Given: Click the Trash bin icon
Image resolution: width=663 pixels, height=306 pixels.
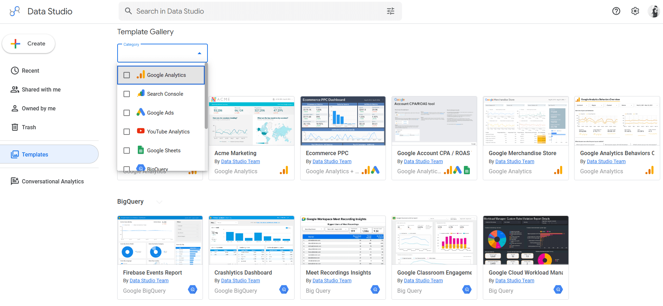Looking at the screenshot, I should (15, 127).
